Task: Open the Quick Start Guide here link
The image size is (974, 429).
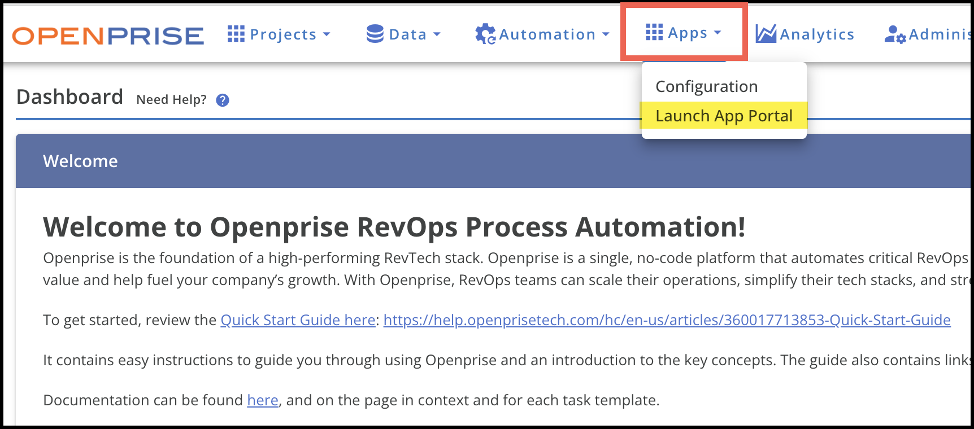Action: click(298, 320)
